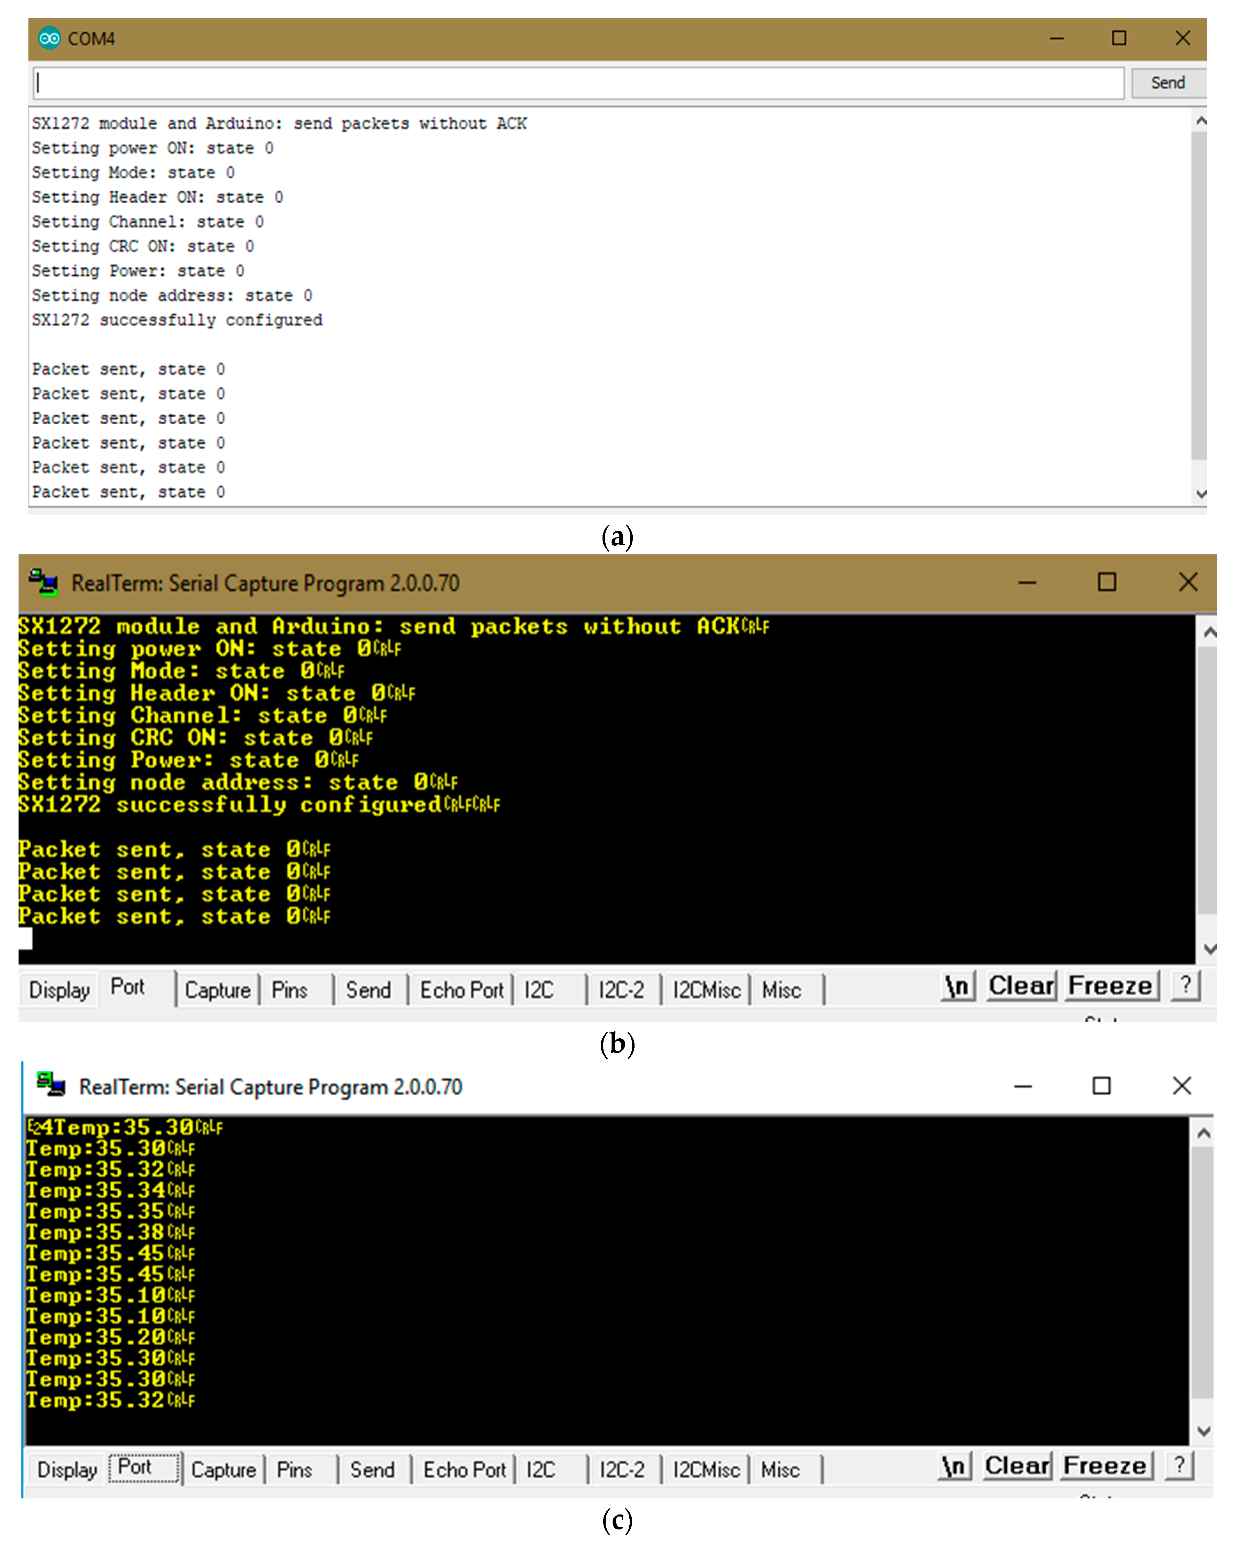Click the ? help button in bottom RealTerm

[x=1179, y=1465]
